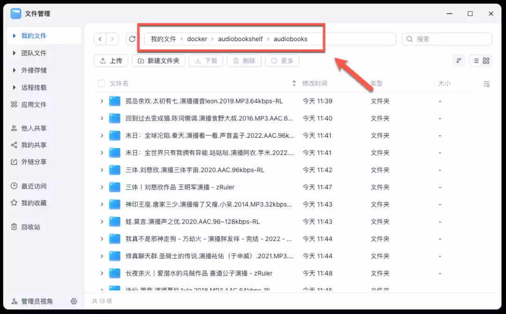The width and height of the screenshot is (506, 314).
Task: Expand the 三体.刘慈欣 folder row chevron
Action: pyautogui.click(x=102, y=170)
